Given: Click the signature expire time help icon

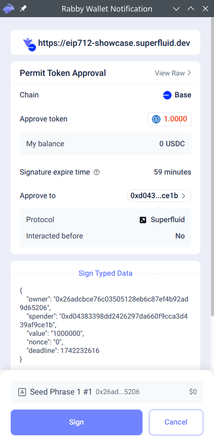Looking at the screenshot, I should [x=96, y=172].
